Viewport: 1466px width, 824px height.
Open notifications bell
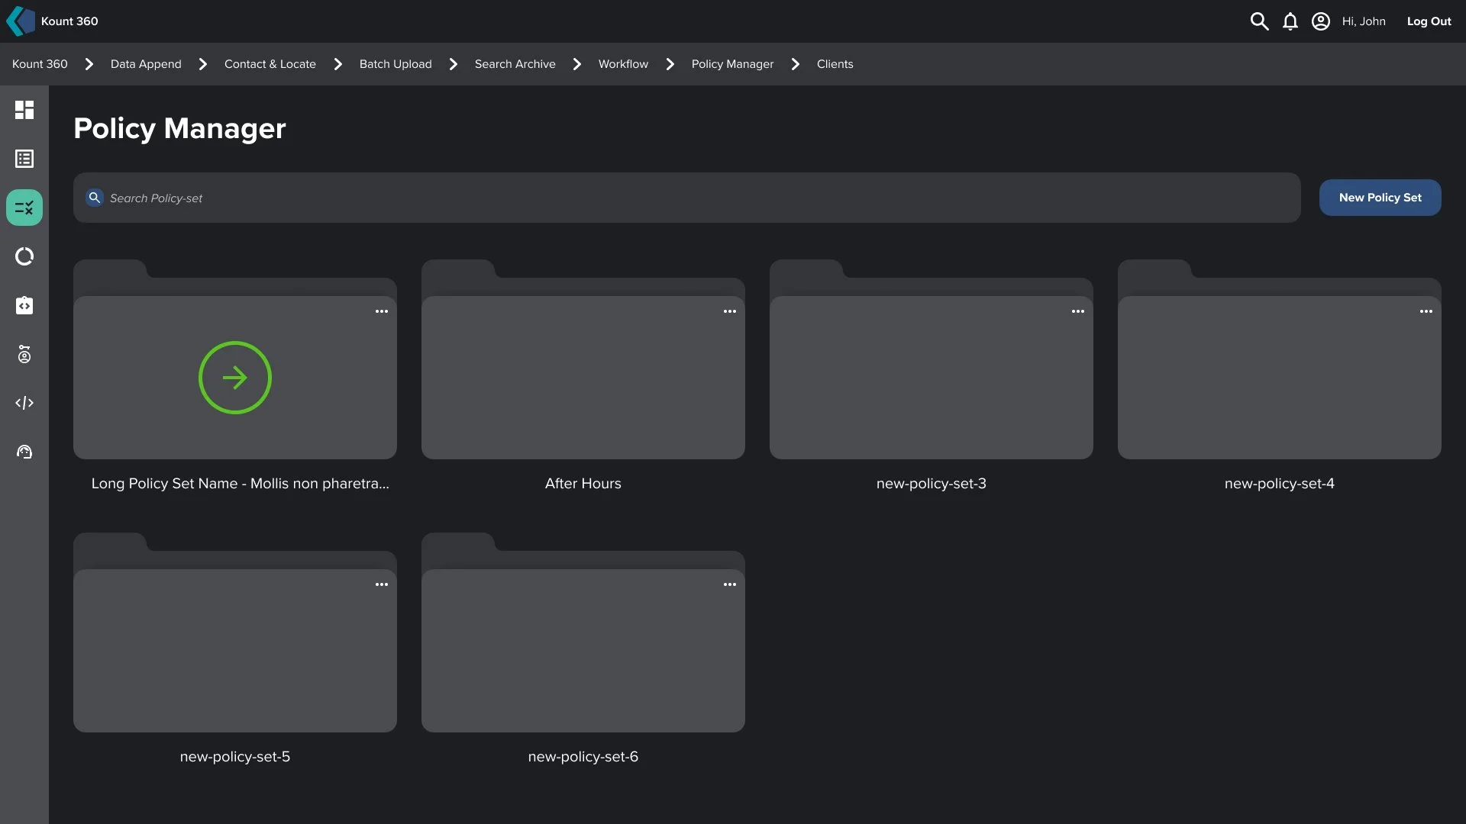click(1290, 21)
